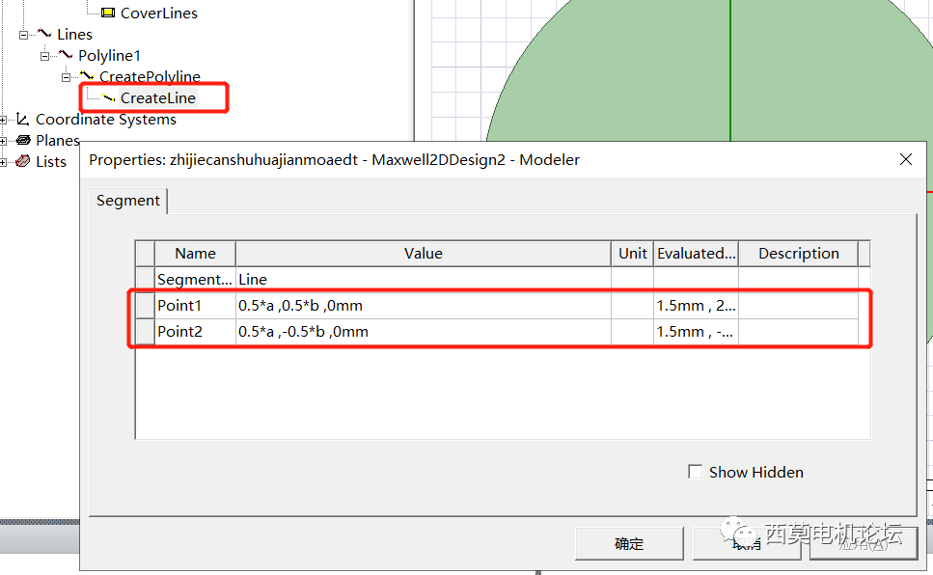
Task: Click the CreateLine segment icon
Action: coord(108,97)
